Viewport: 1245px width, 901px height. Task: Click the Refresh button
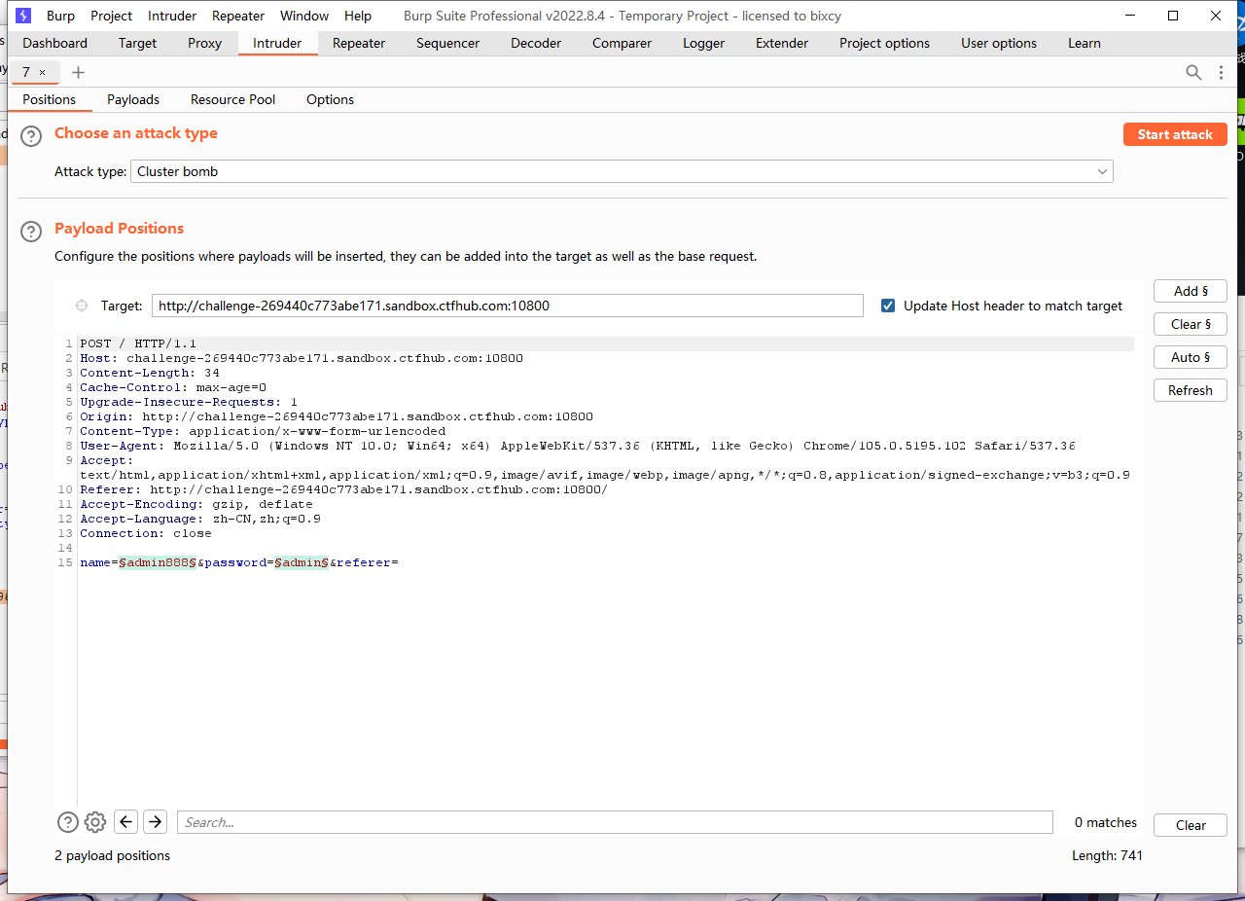coord(1191,390)
